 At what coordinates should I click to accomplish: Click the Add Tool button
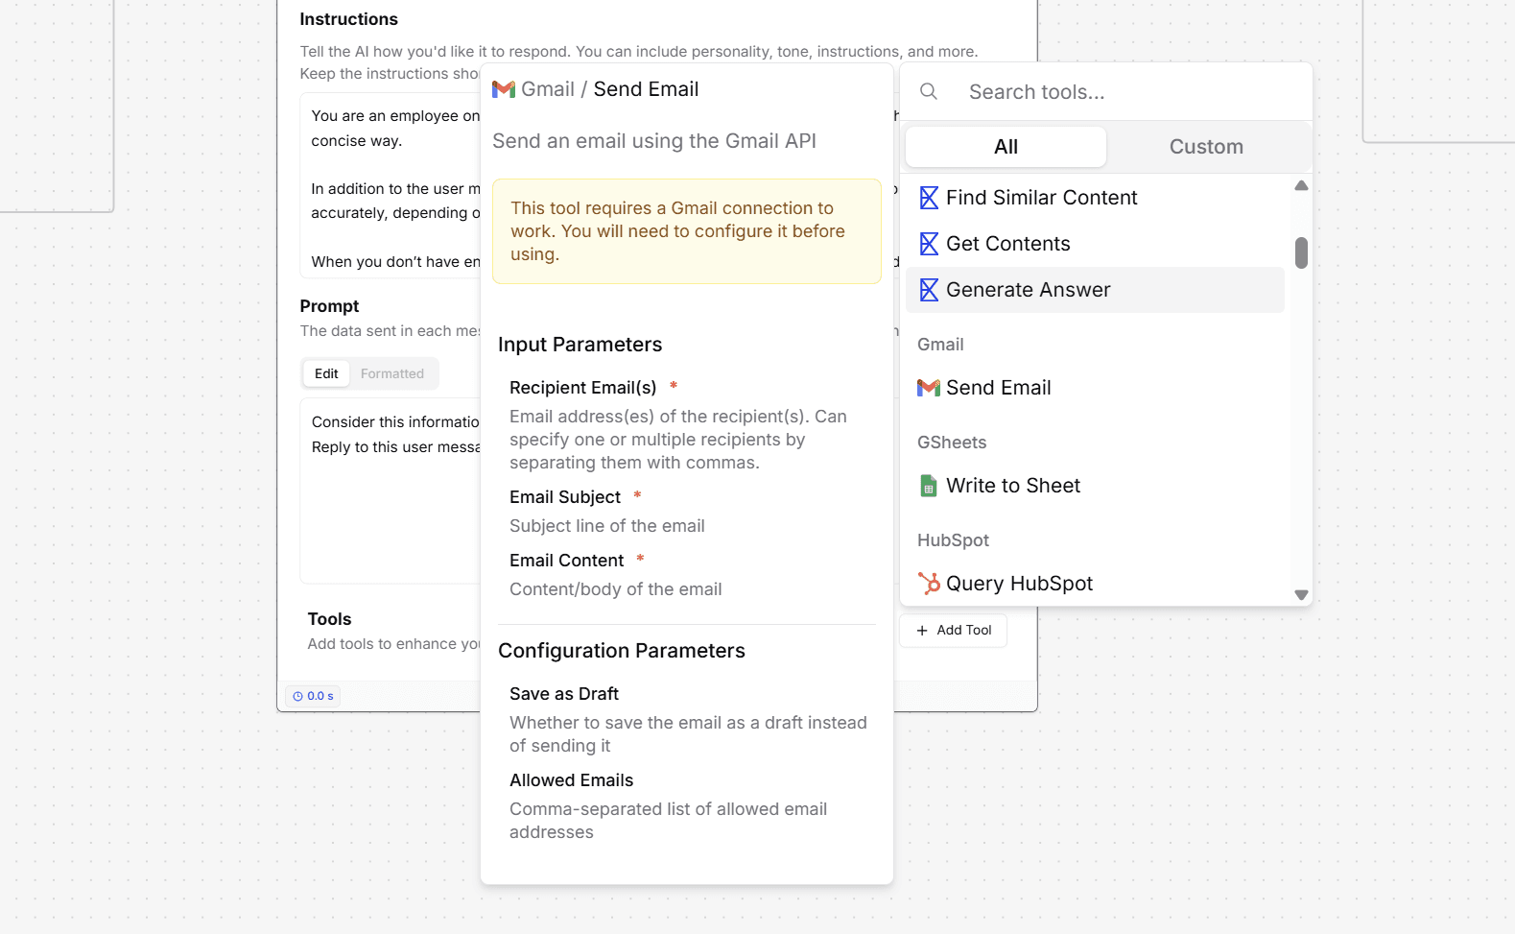pyautogui.click(x=954, y=631)
